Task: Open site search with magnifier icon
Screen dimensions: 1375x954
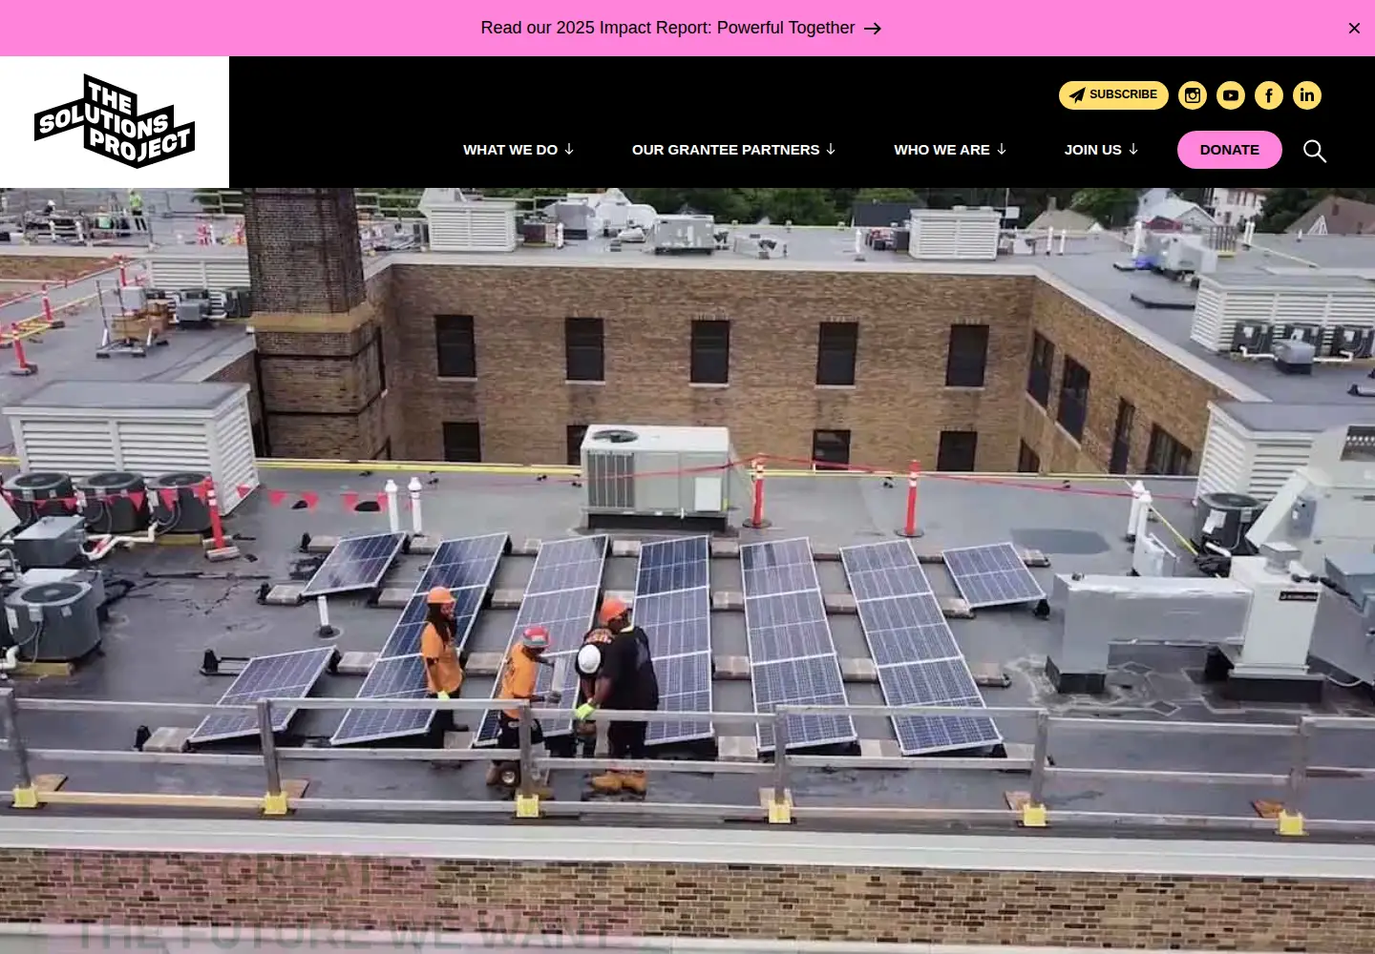Action: pos(1315,151)
